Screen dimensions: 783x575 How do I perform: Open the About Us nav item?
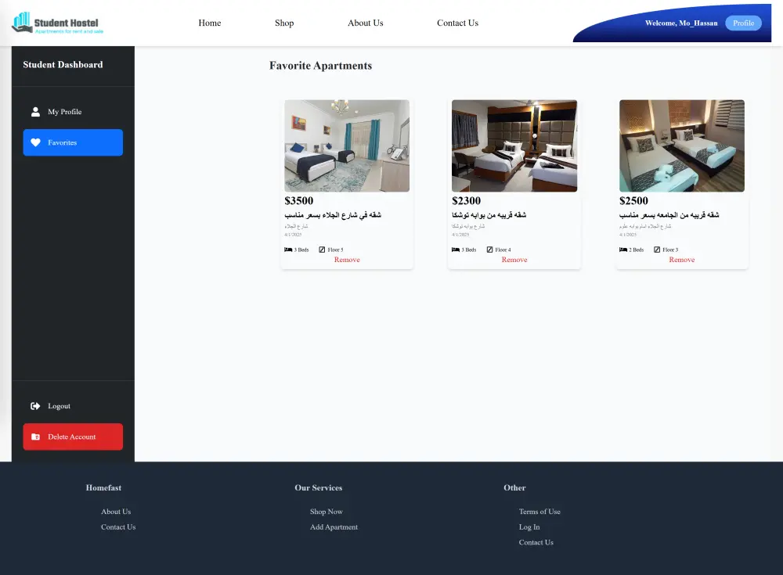pyautogui.click(x=365, y=23)
